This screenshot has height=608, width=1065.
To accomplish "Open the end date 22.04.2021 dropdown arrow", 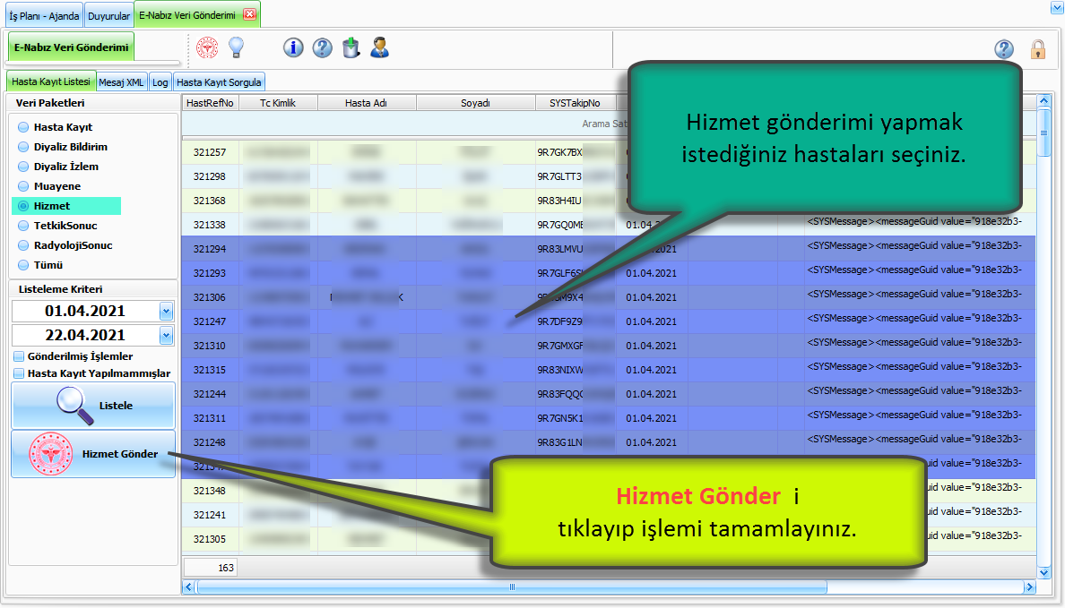I will 167,335.
